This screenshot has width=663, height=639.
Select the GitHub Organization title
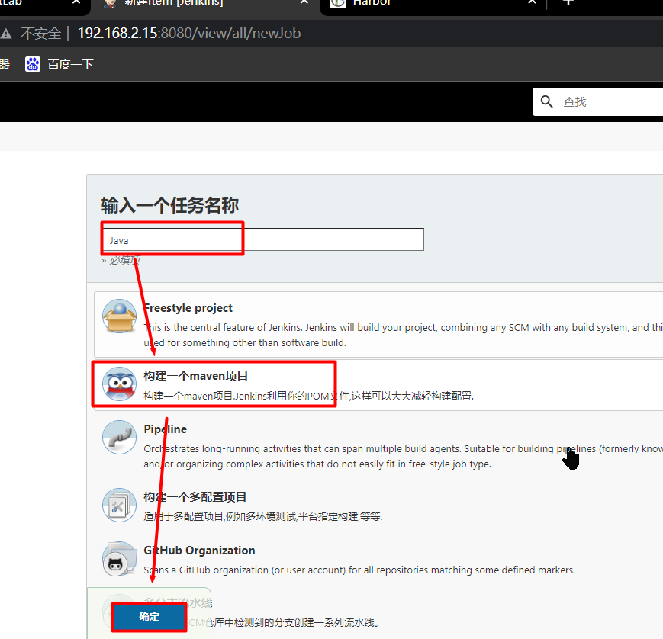point(199,551)
